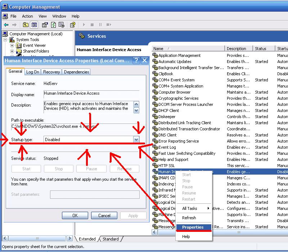The height and width of the screenshot is (252, 288).
Task: Open the Help menu in menu bar
Action: [75, 16]
